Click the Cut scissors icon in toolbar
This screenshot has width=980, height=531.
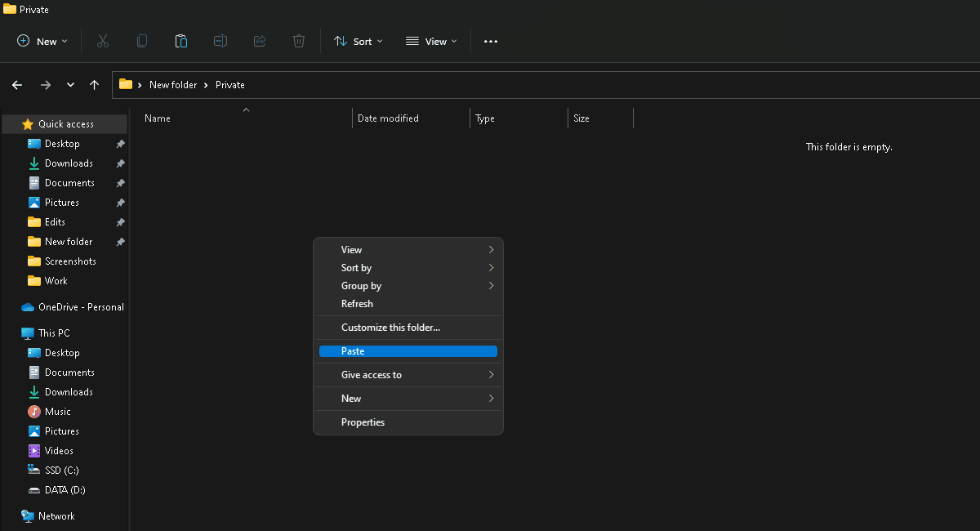103,41
